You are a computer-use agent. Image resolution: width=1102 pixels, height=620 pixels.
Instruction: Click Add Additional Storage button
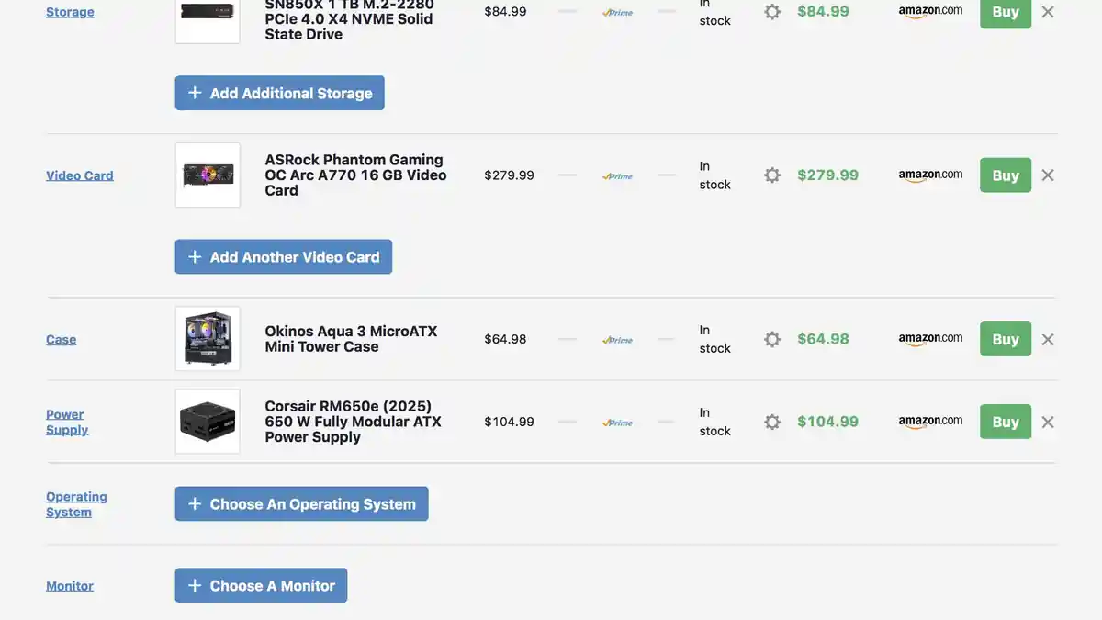(279, 93)
